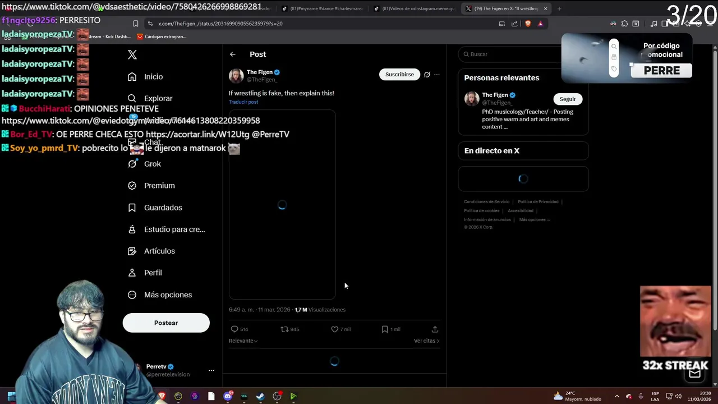The image size is (718, 404).
Task: Click the share icon under the post
Action: point(435,329)
